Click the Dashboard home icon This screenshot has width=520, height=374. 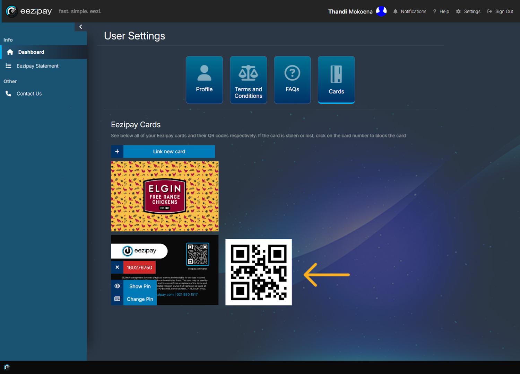pos(10,52)
